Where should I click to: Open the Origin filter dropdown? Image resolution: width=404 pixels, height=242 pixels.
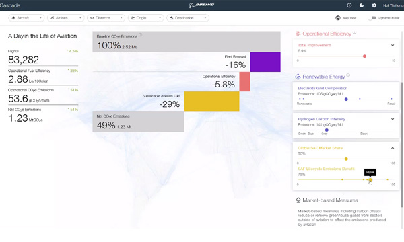pyautogui.click(x=146, y=18)
